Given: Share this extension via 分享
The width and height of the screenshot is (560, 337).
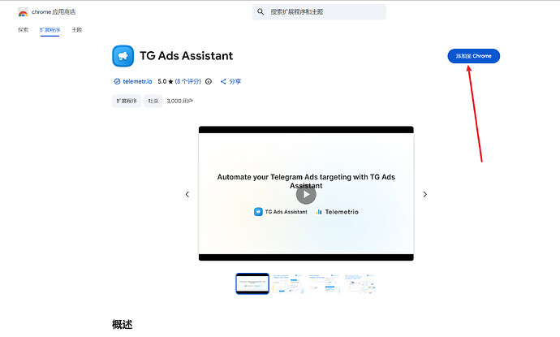Looking at the screenshot, I should [x=230, y=81].
